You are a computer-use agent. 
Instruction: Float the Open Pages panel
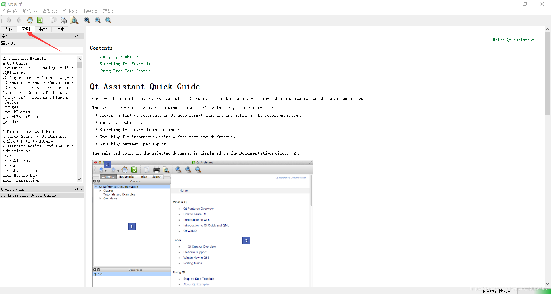[x=77, y=189]
